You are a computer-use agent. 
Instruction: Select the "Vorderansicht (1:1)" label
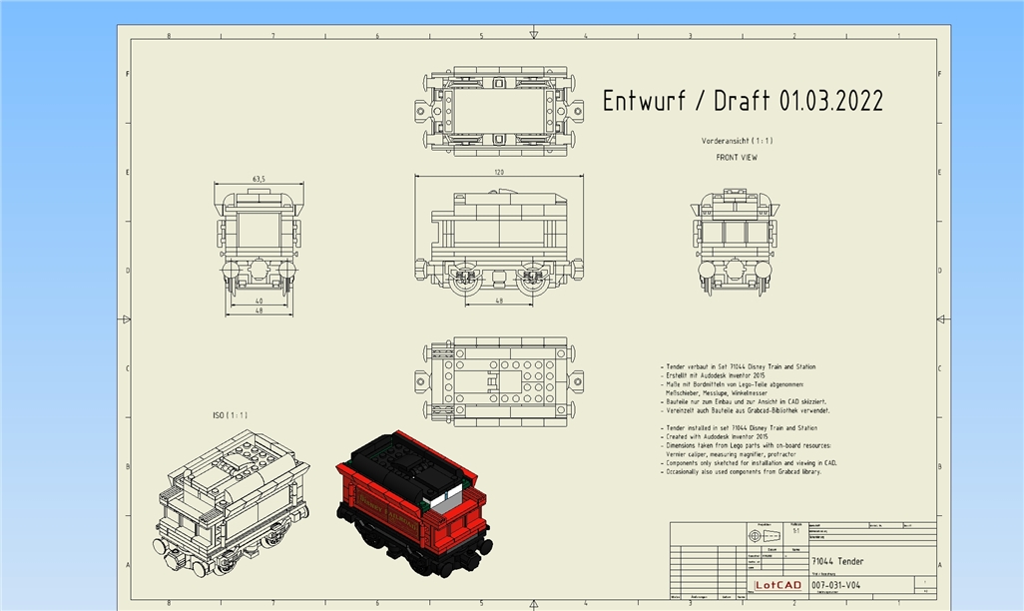coord(737,141)
